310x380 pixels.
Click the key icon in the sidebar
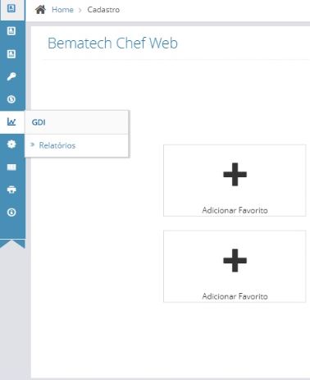[11, 76]
